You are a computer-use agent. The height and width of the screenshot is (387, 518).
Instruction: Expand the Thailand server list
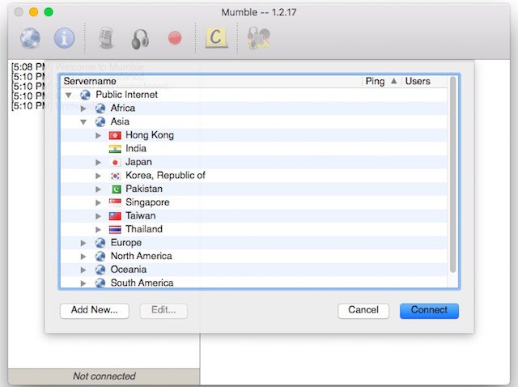click(98, 229)
